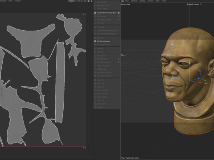Screen dimensions: 214x160
Task: Click the Line Up UV button
Action: 107,56
